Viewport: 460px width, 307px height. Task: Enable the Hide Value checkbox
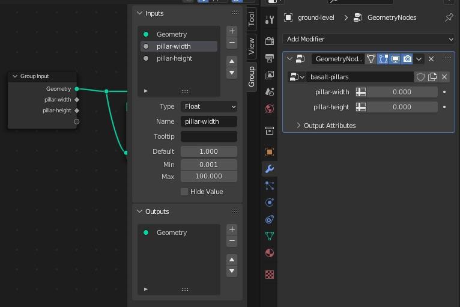click(184, 192)
